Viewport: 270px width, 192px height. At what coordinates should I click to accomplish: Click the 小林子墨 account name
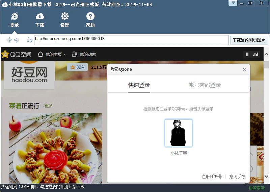(x=179, y=153)
